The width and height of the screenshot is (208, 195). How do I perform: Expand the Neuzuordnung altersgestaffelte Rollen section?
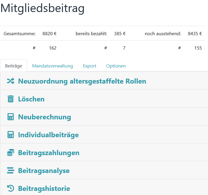82,81
